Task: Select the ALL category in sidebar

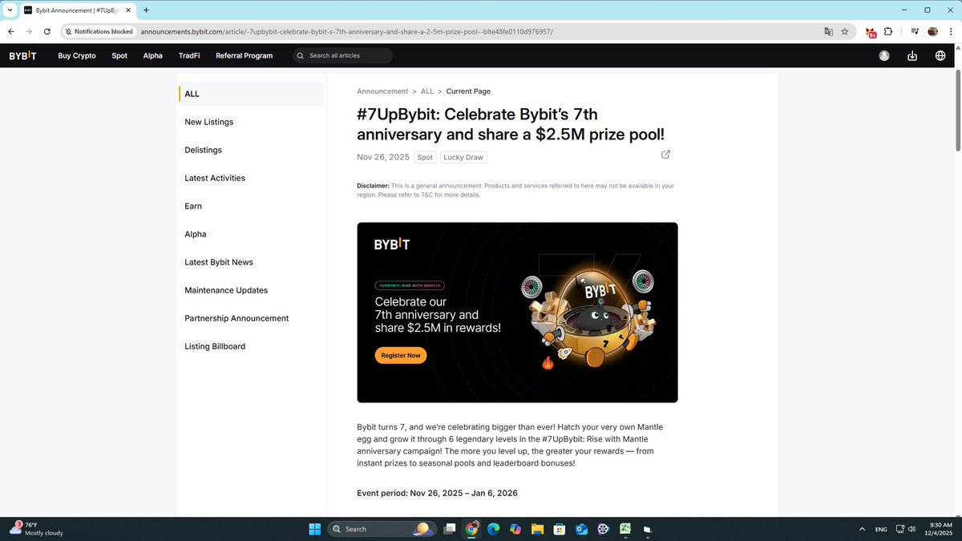Action: 252,94
